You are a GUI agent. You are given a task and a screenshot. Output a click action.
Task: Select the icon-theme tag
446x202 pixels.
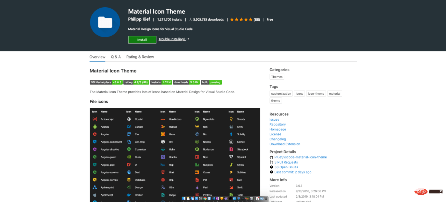click(x=316, y=94)
